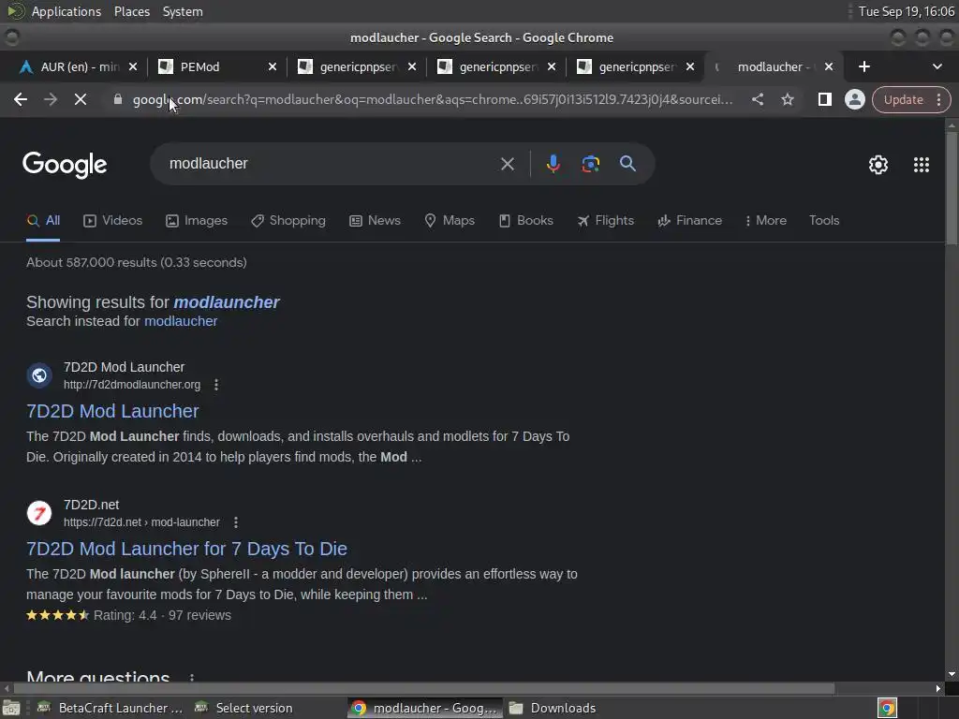Toggle the Chrome side panel
The height and width of the screenshot is (719, 959).
[824, 99]
